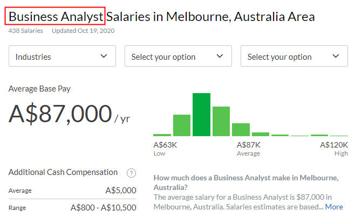
Task: Click the Industries dropdown chevron arrow
Action: 104,56
